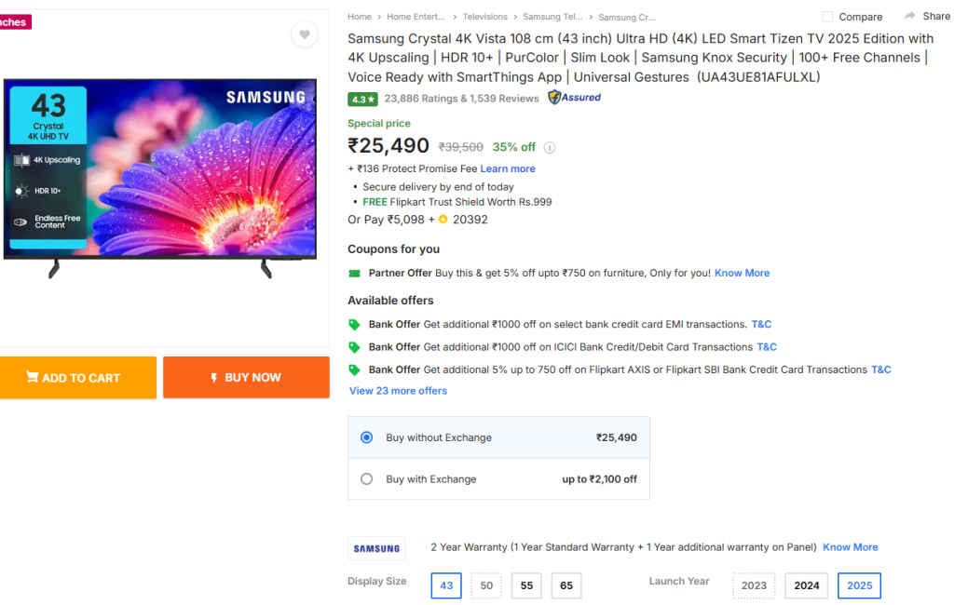The height and width of the screenshot is (605, 954).
Task: Select the Buy without Exchange option
Action: [x=366, y=437]
